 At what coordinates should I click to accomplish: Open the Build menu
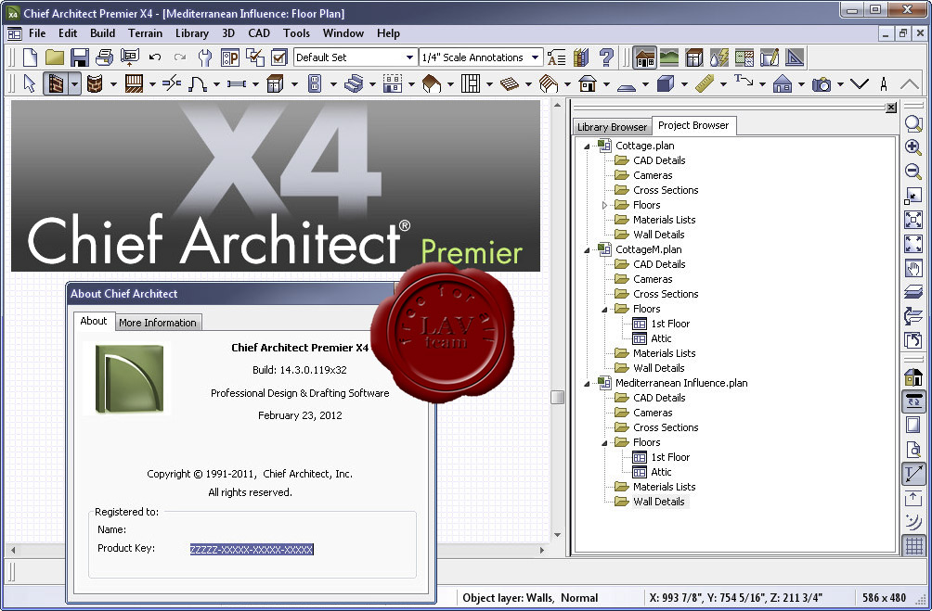point(103,33)
